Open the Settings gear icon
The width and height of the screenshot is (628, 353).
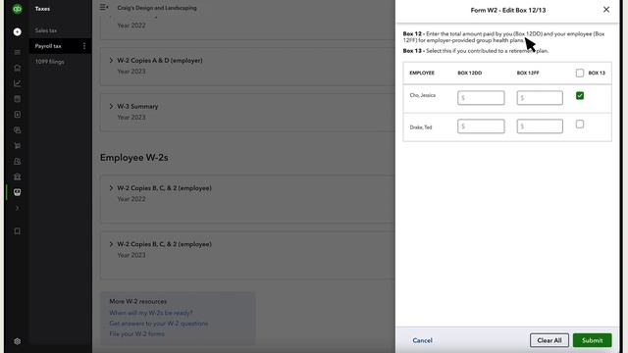tap(18, 341)
